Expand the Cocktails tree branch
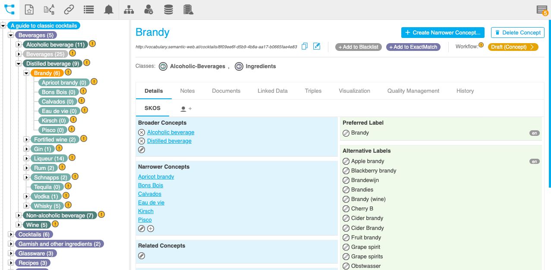The image size is (551, 270). coord(10,234)
